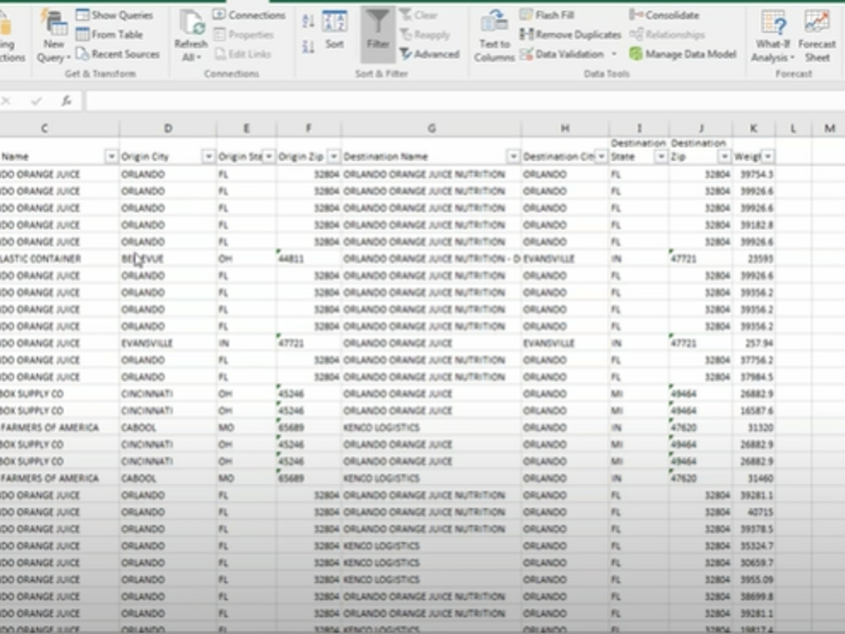Open Advanced filter options
845x634 pixels.
[429, 54]
